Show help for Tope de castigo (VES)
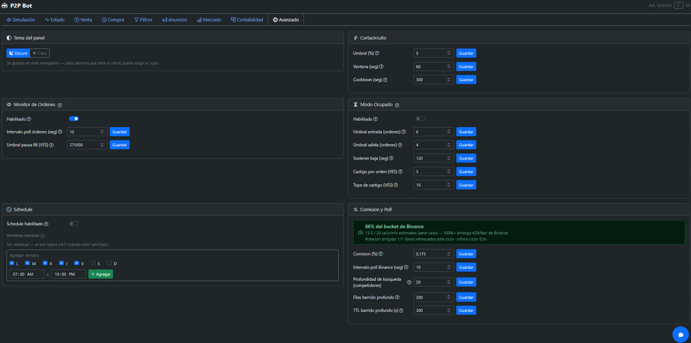The width and height of the screenshot is (691, 343). [x=395, y=185]
